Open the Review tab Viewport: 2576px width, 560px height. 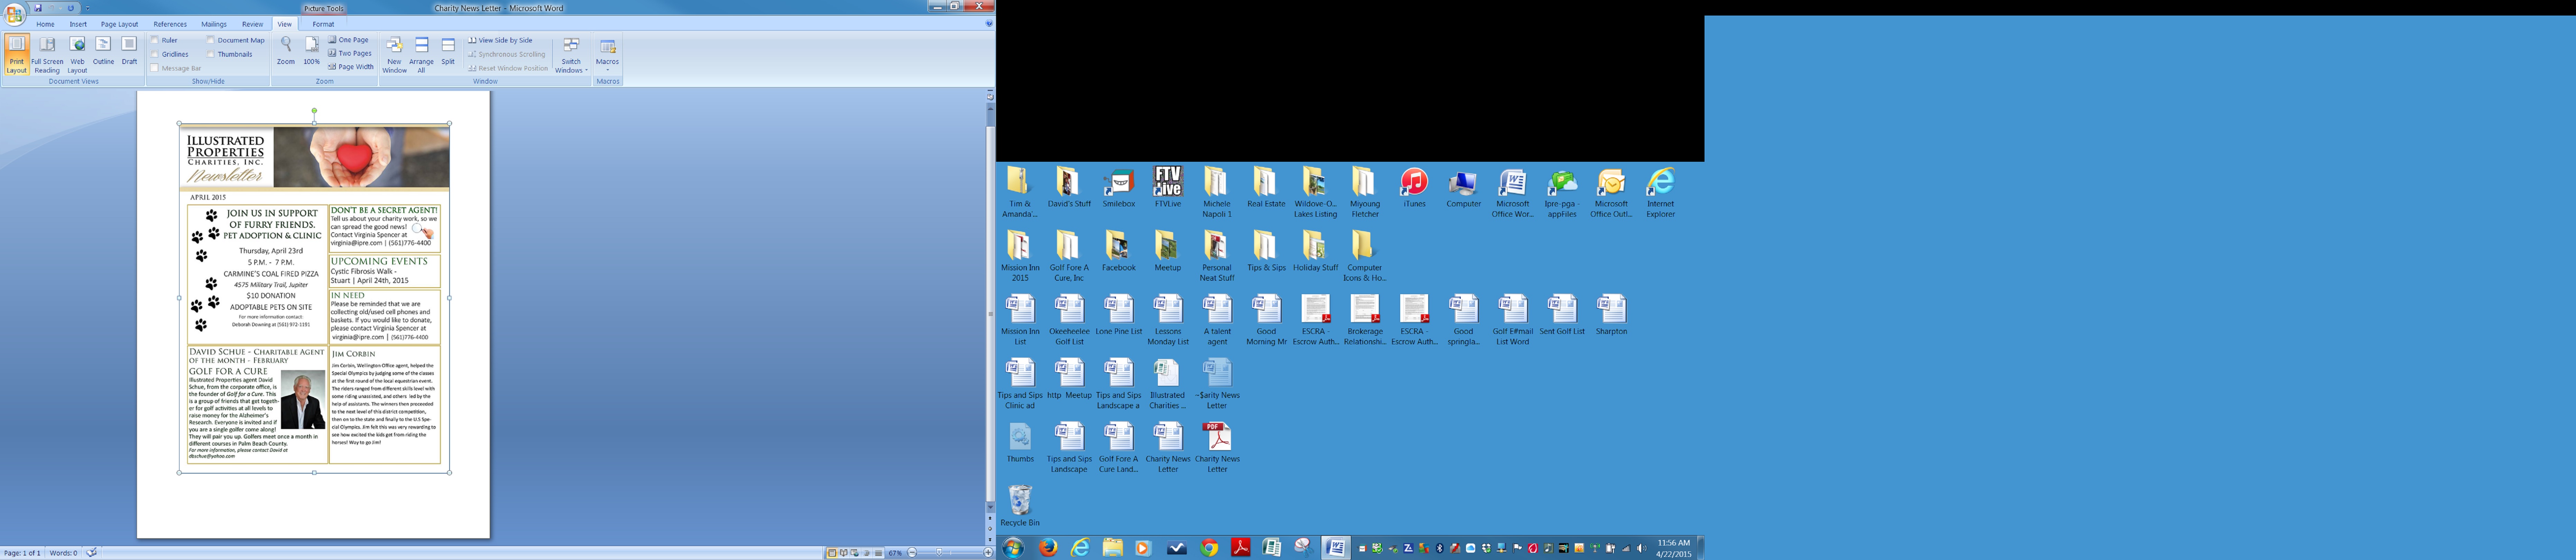click(x=253, y=24)
